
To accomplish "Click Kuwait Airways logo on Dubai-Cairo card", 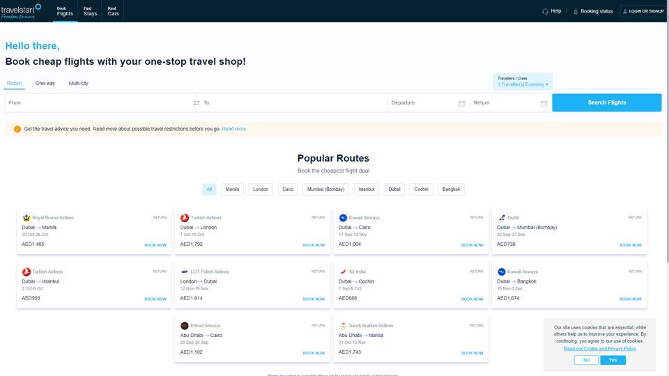I will [x=343, y=218].
